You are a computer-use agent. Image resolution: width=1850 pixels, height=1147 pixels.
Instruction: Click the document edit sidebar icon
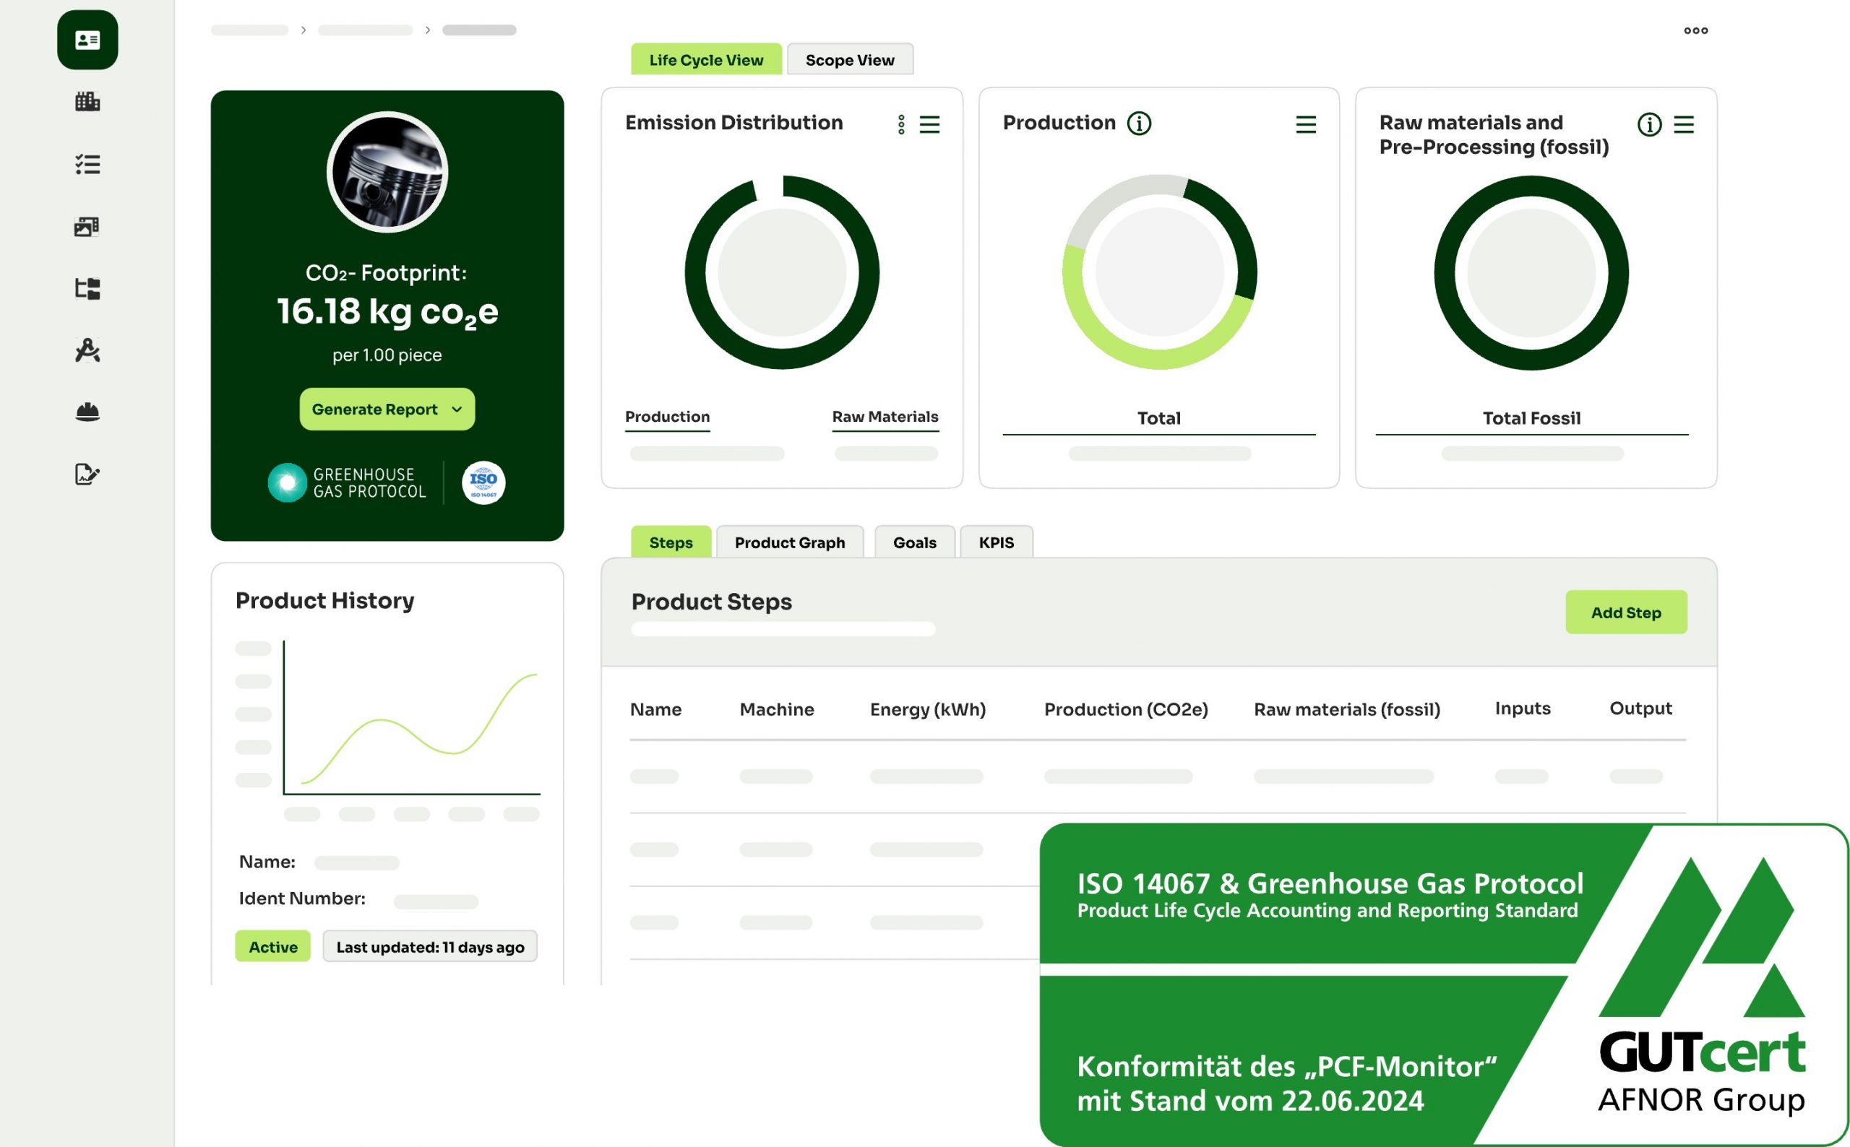[87, 474]
